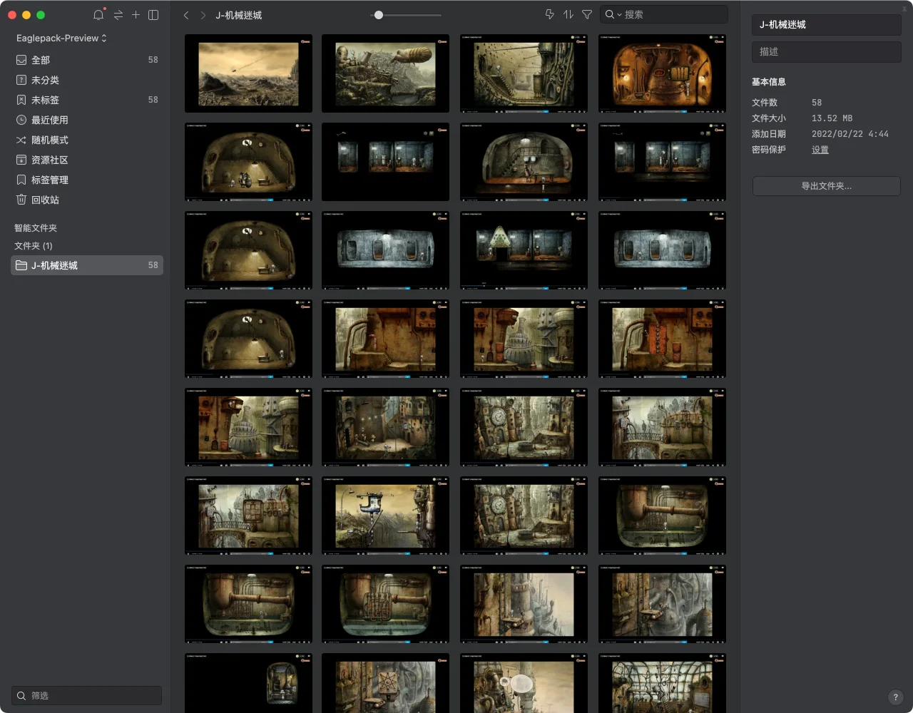Click the 筛选 filter field in the sidebar
Viewport: 913px width, 713px height.
(86, 695)
